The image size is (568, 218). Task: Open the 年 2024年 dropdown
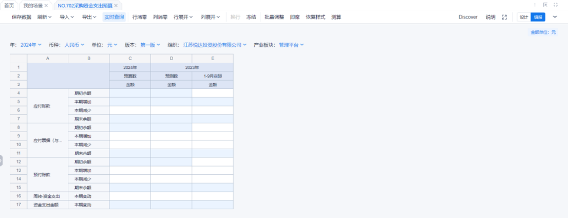pyautogui.click(x=31, y=45)
